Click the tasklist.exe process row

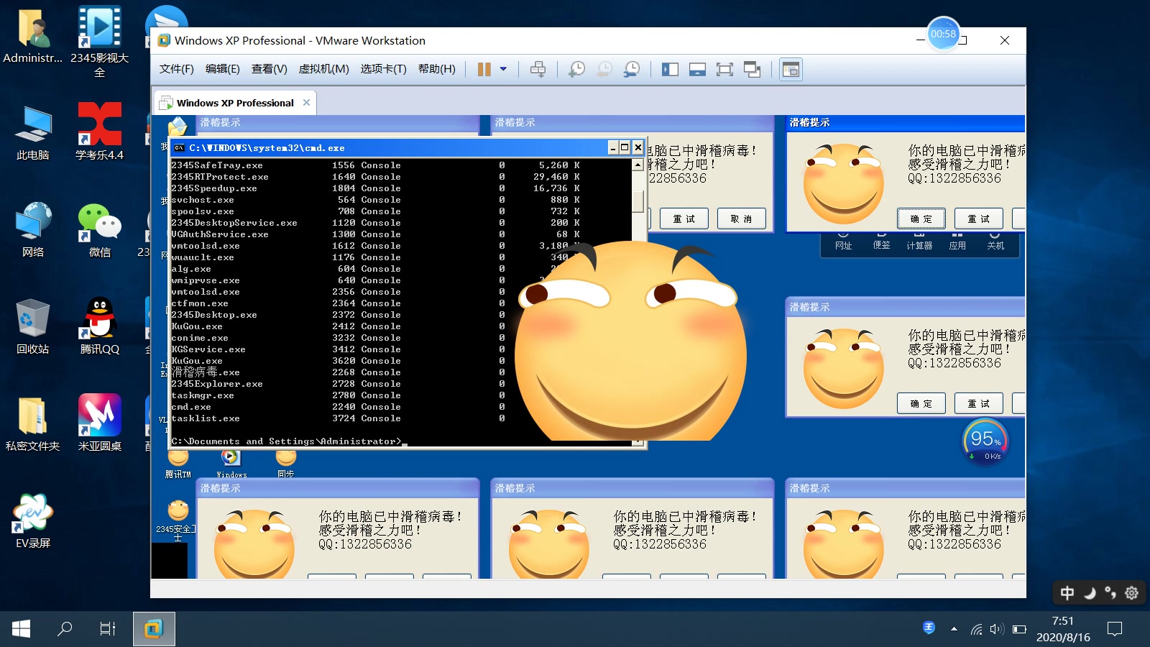pyautogui.click(x=375, y=418)
